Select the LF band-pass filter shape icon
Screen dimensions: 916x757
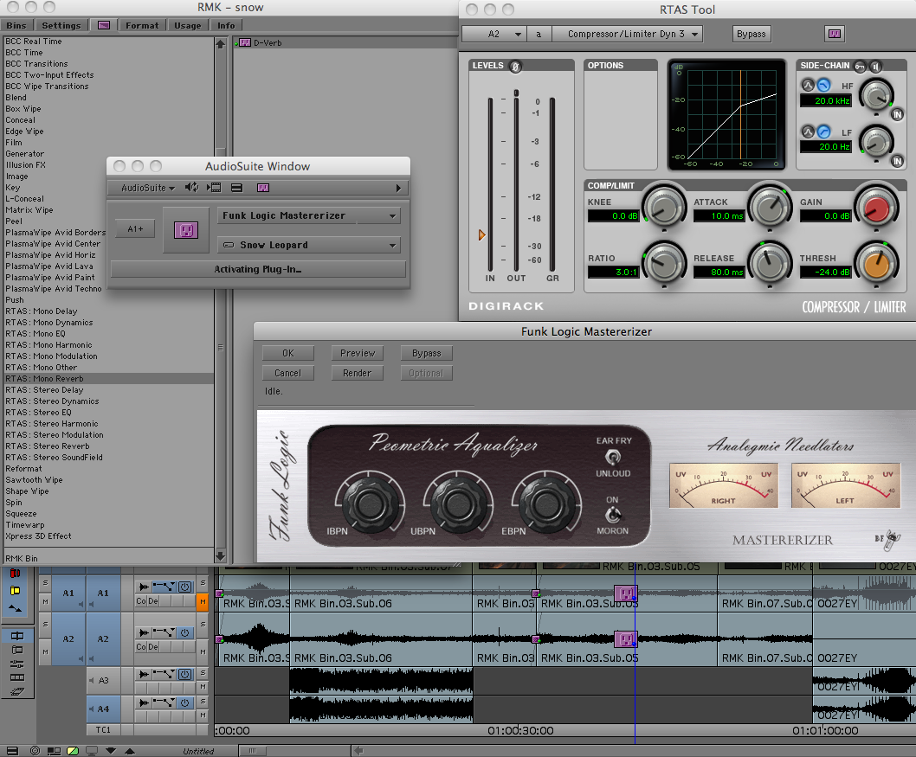click(x=808, y=132)
